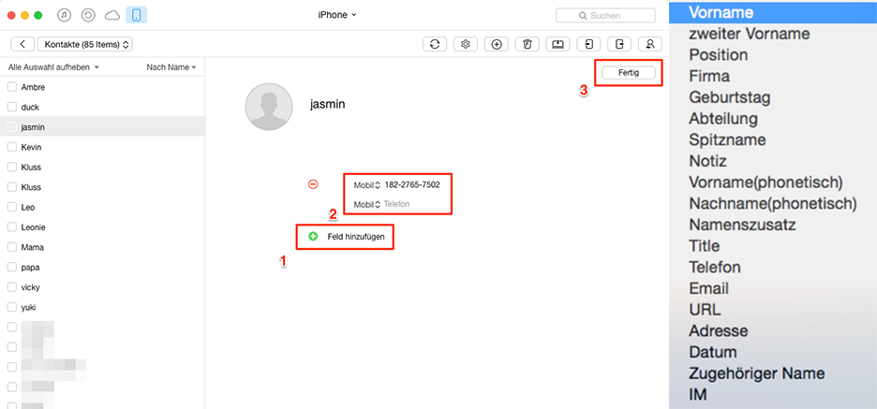Click the Fertig button
This screenshot has width=877, height=409.
[x=629, y=73]
